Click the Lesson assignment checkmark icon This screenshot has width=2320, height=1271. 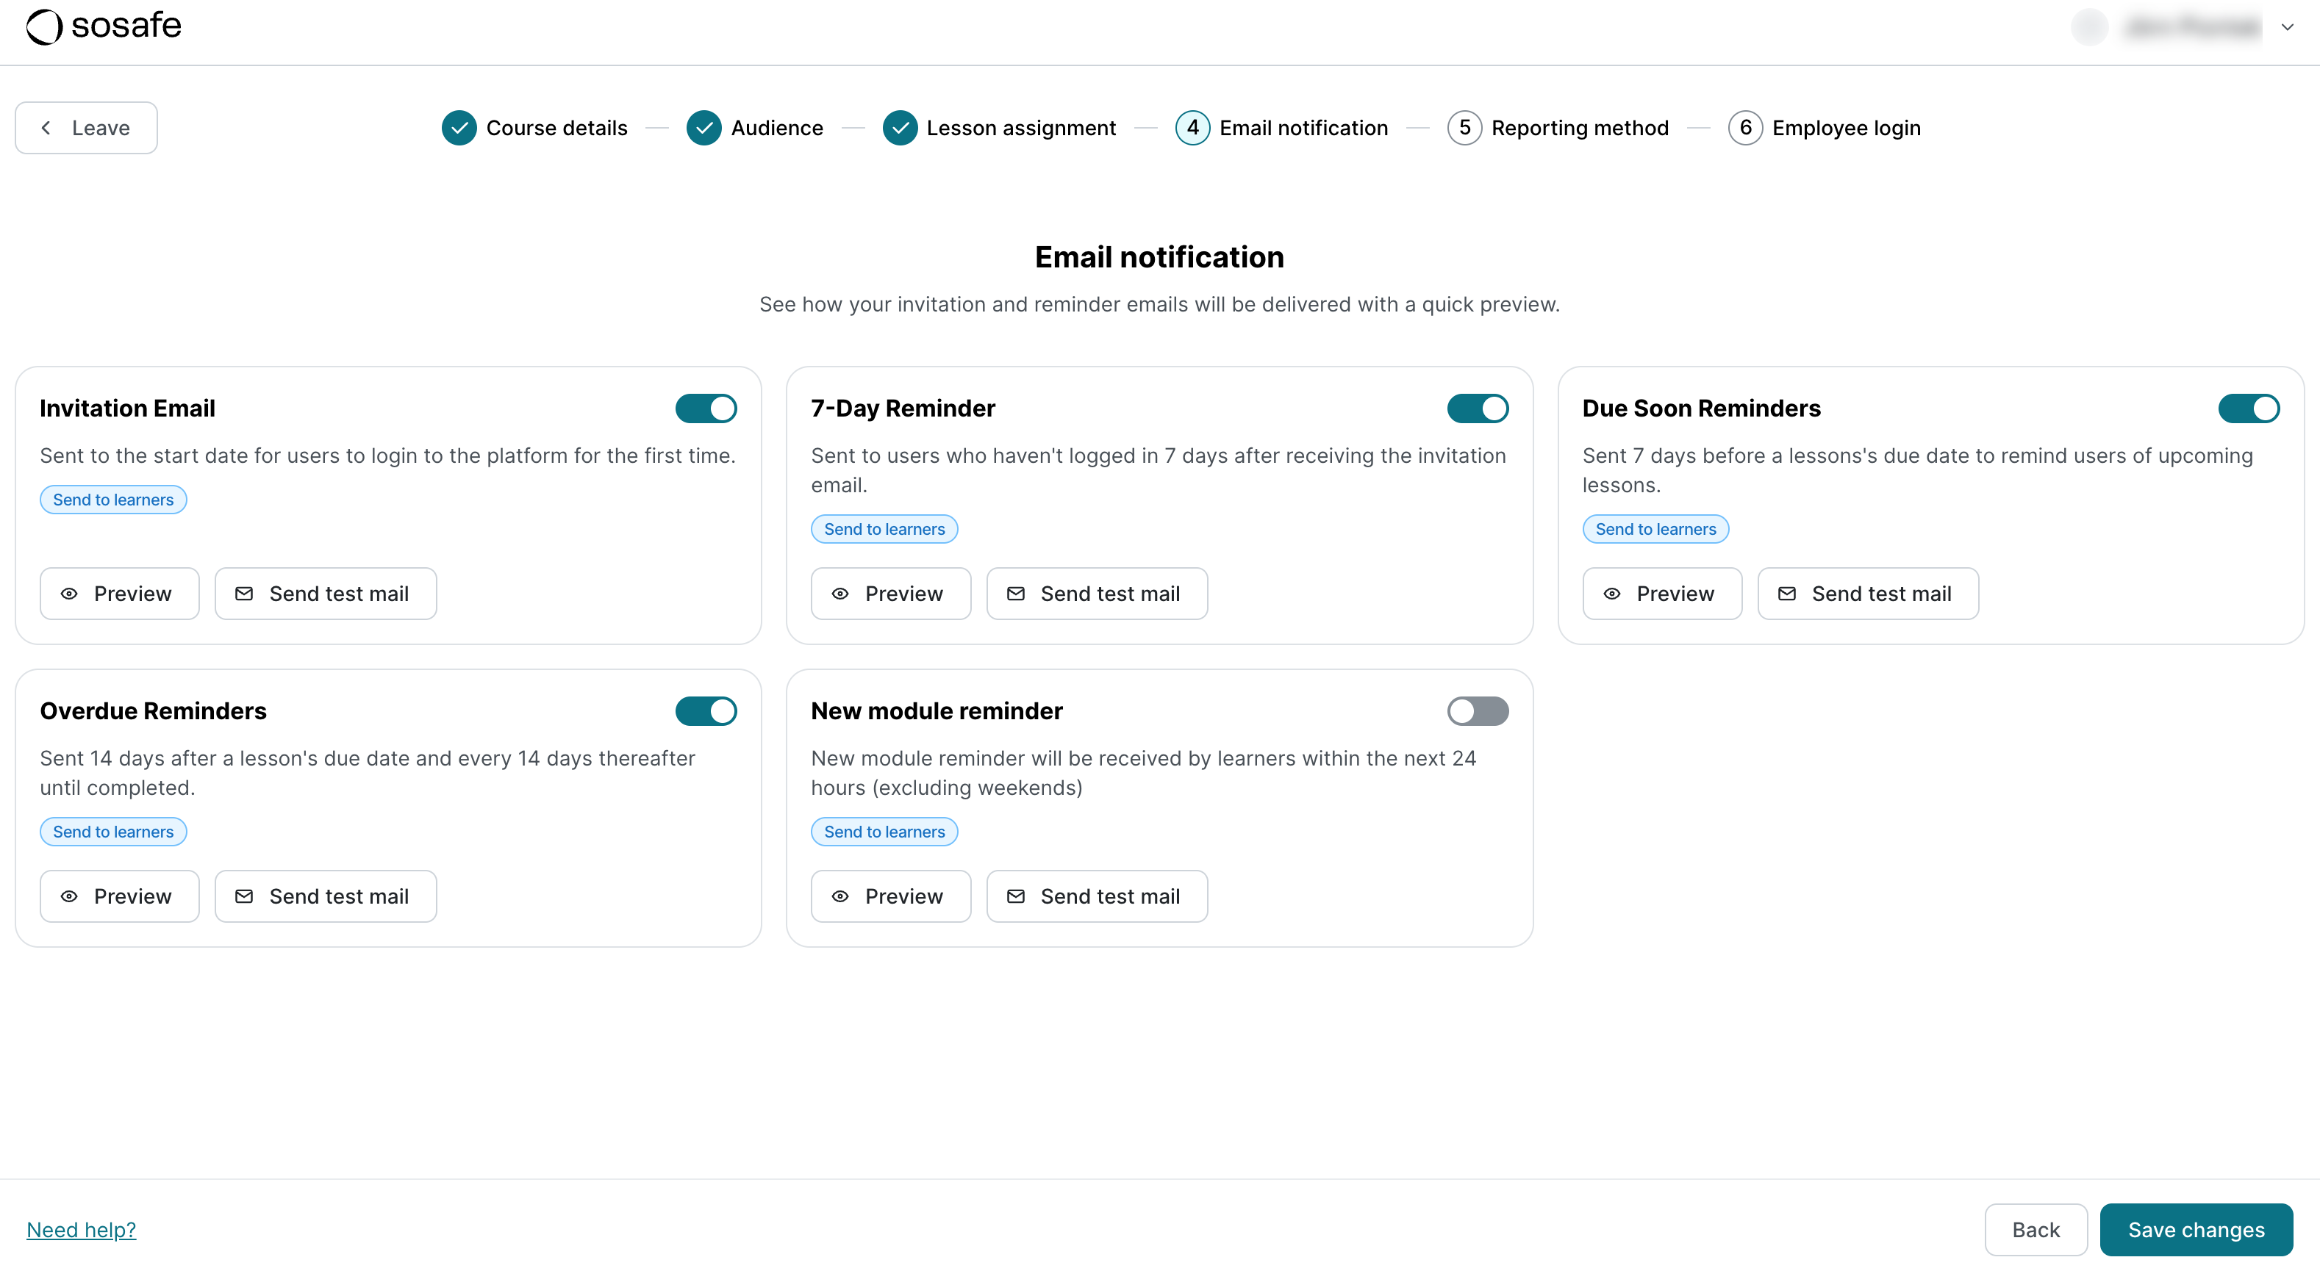[x=900, y=128]
